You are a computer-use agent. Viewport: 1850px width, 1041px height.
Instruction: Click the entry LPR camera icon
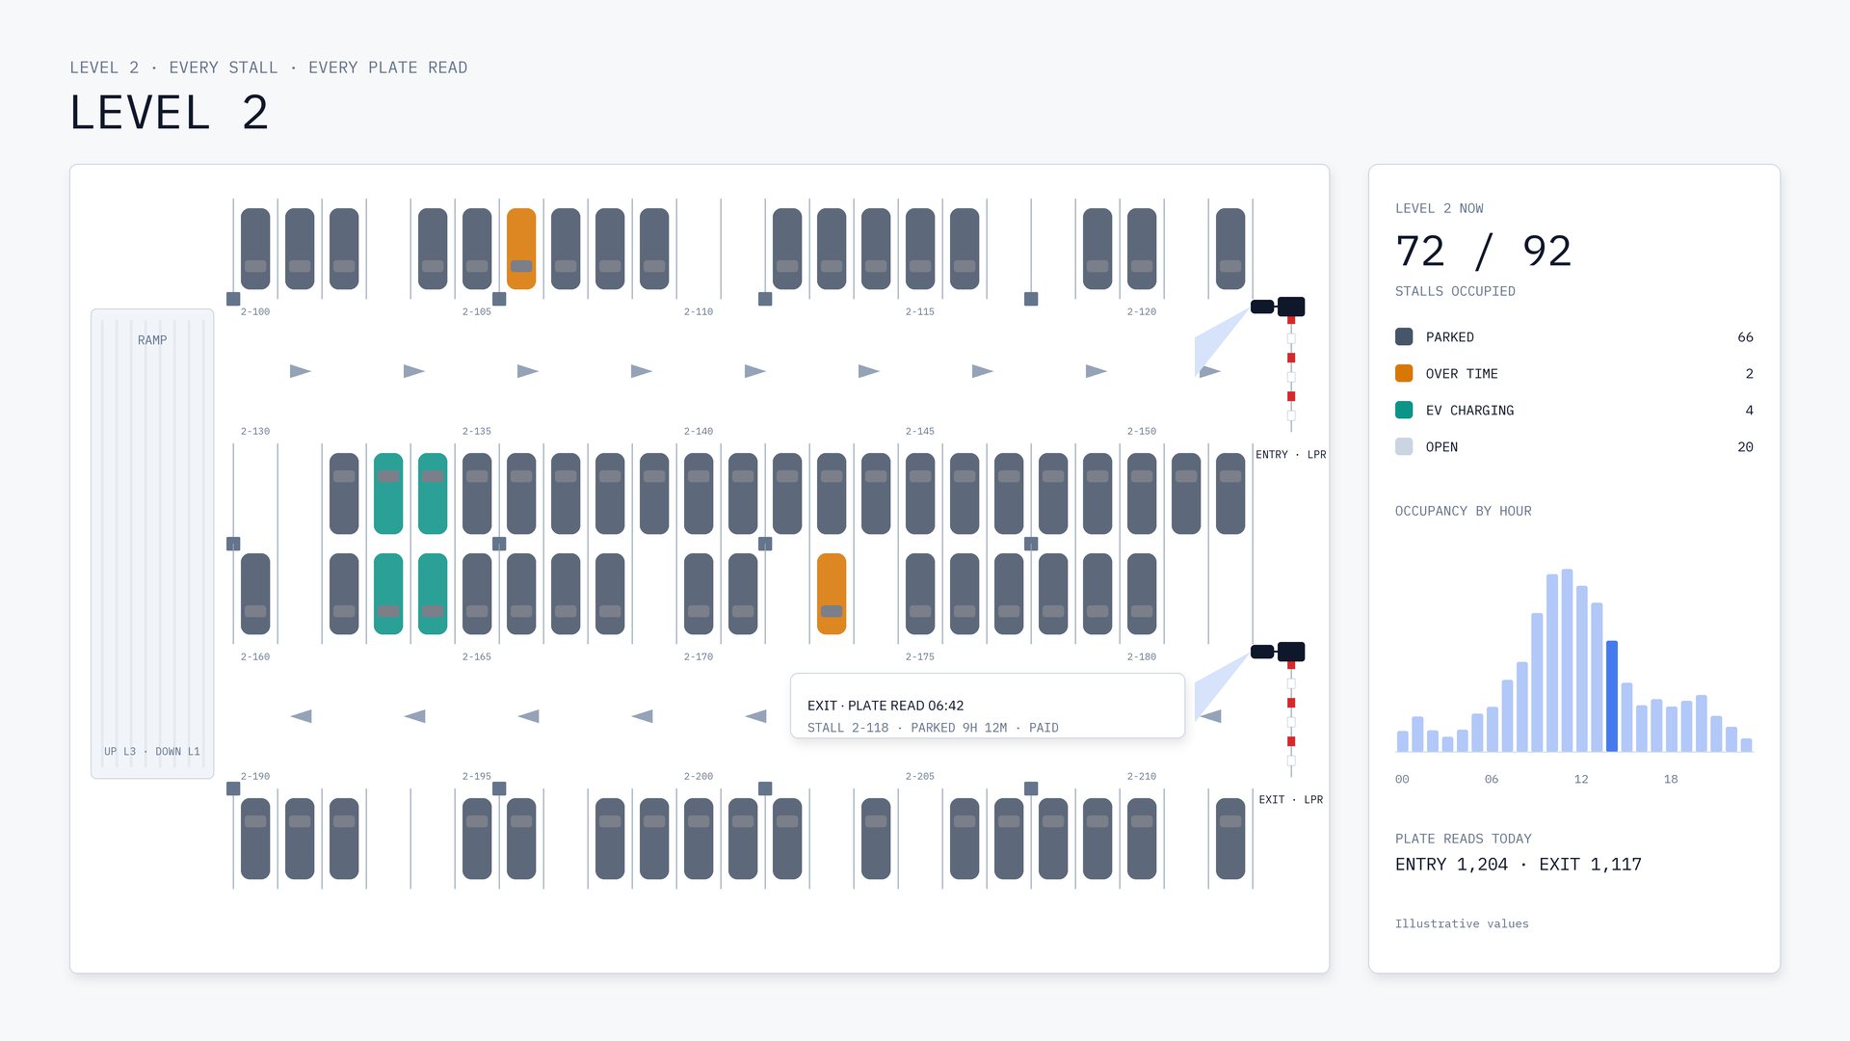1278,307
